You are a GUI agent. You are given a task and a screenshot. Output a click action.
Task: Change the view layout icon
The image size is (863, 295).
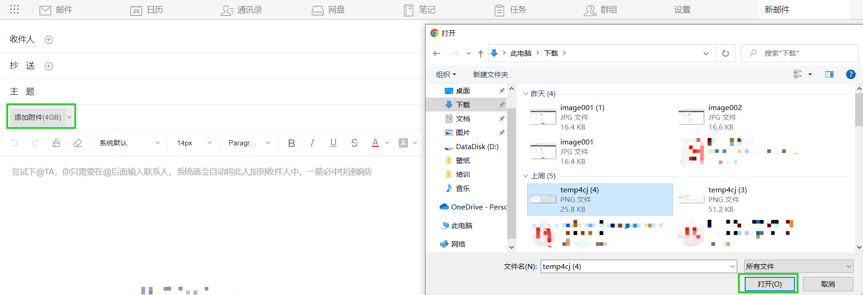(x=798, y=74)
